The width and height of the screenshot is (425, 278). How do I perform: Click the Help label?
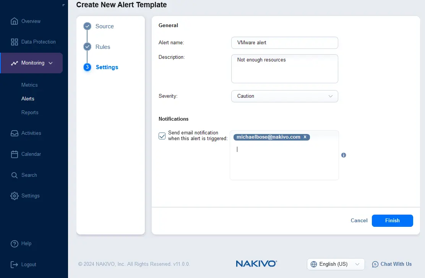click(26, 244)
